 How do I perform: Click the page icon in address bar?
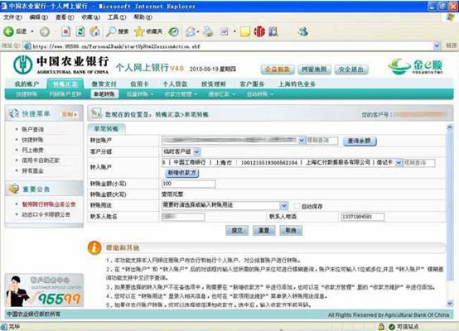(x=27, y=46)
